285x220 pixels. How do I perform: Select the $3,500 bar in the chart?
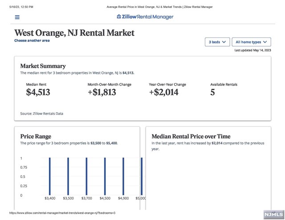click(68, 176)
